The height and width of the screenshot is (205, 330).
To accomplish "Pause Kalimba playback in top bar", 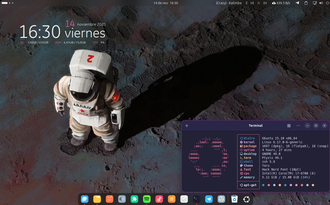I will [x=258, y=3].
